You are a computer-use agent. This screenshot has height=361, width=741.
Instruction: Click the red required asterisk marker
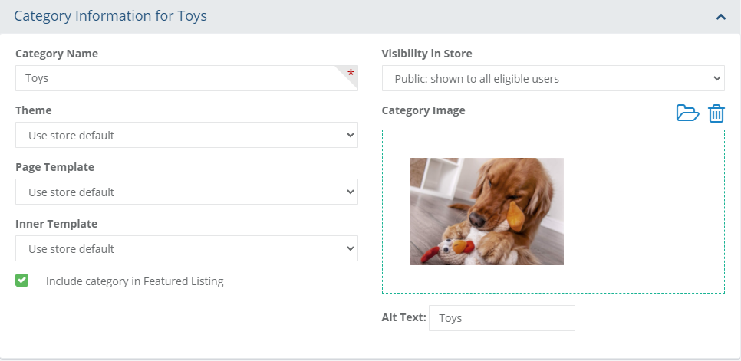(x=351, y=74)
